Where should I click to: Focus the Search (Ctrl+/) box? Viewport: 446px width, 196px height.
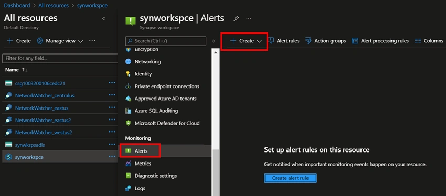coord(165,41)
